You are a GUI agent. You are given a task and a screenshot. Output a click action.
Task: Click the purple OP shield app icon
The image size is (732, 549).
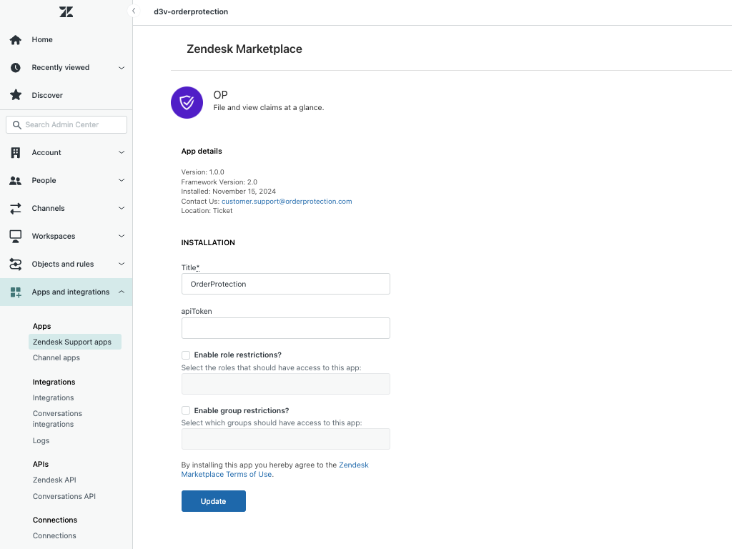point(187,103)
